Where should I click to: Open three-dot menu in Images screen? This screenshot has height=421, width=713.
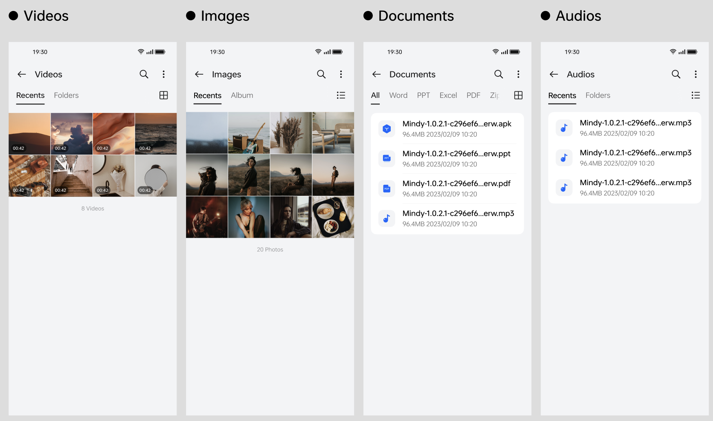341,74
